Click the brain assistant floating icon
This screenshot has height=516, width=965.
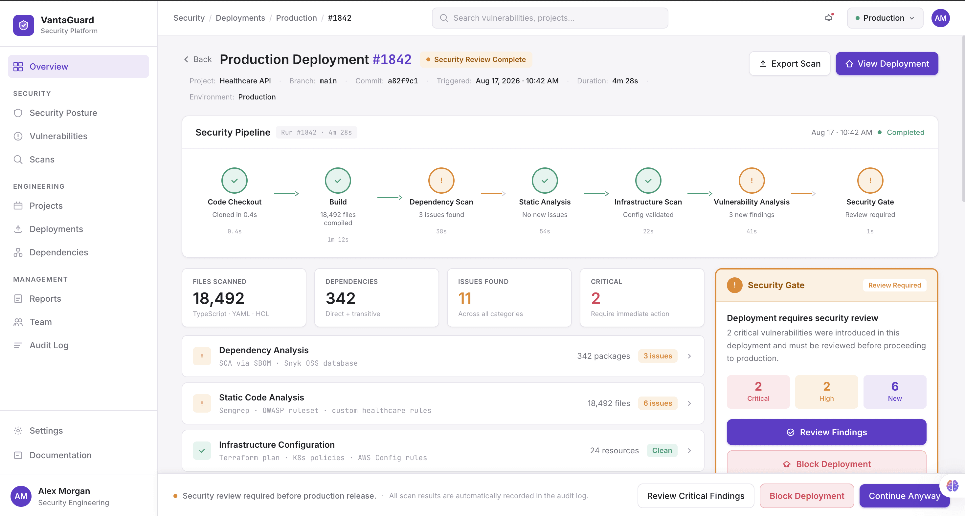coord(952,486)
